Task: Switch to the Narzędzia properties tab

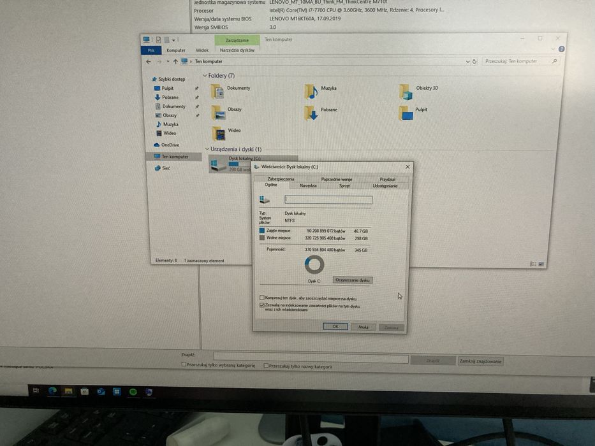Action: pyautogui.click(x=308, y=186)
